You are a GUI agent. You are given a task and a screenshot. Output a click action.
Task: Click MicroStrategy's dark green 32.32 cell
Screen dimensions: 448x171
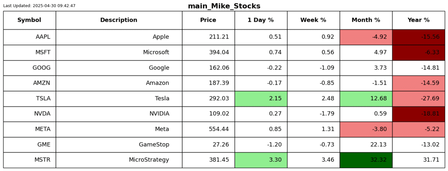[366, 160]
